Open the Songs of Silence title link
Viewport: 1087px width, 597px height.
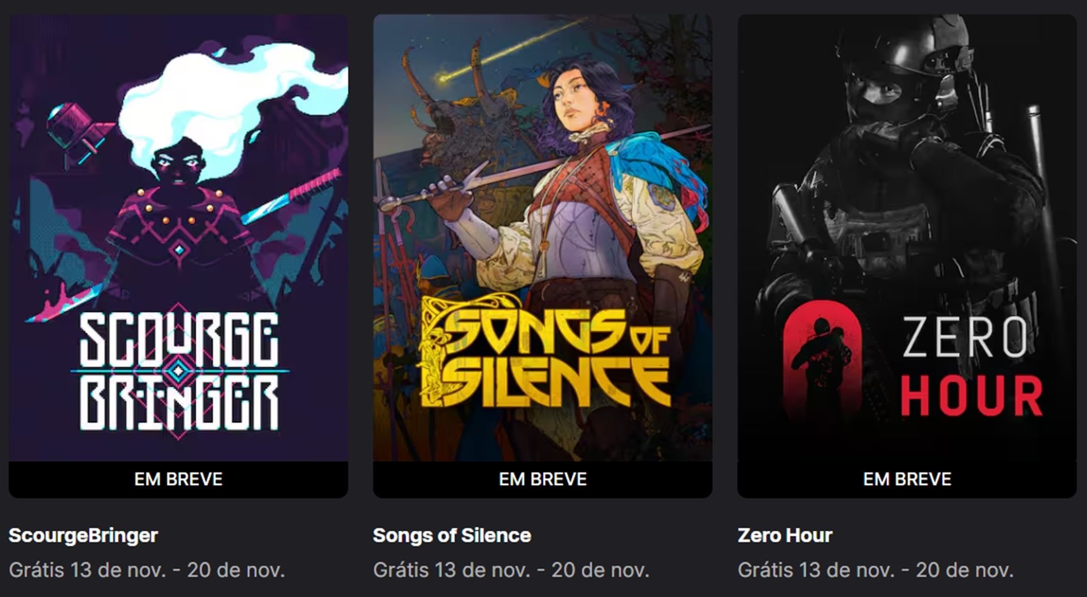452,535
